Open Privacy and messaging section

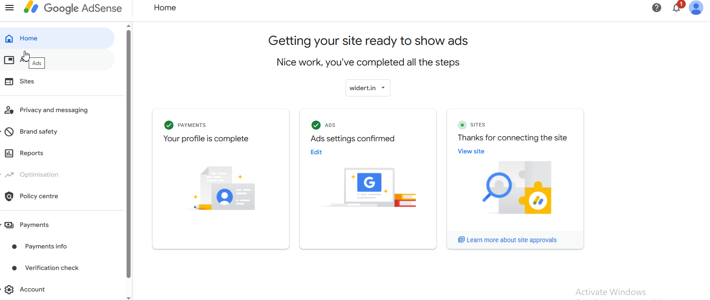coord(57,110)
